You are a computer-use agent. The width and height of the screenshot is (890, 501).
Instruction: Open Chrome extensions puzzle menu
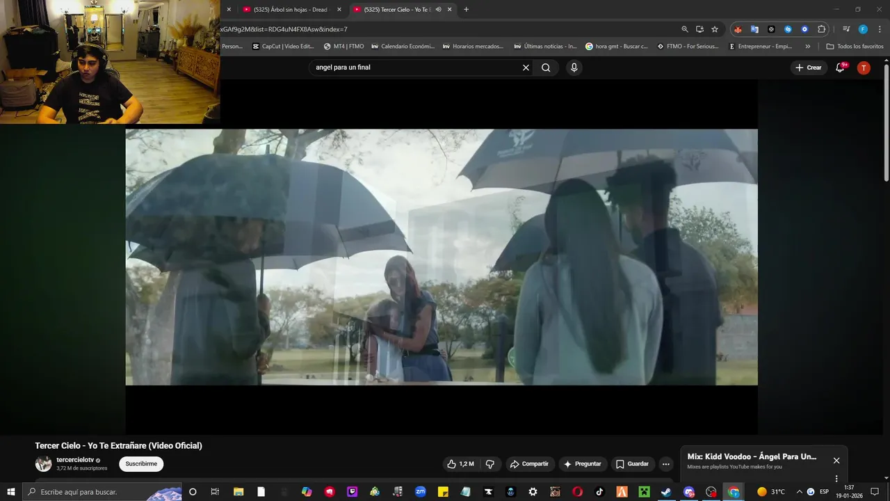coord(821,29)
